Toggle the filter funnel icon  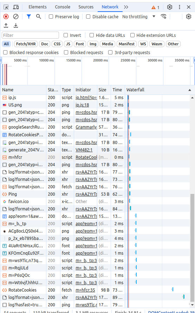pos(29,17)
